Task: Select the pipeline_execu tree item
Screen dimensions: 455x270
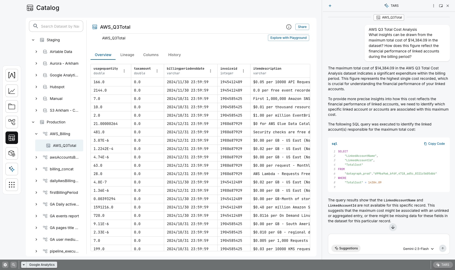Action: pyautogui.click(x=64, y=251)
